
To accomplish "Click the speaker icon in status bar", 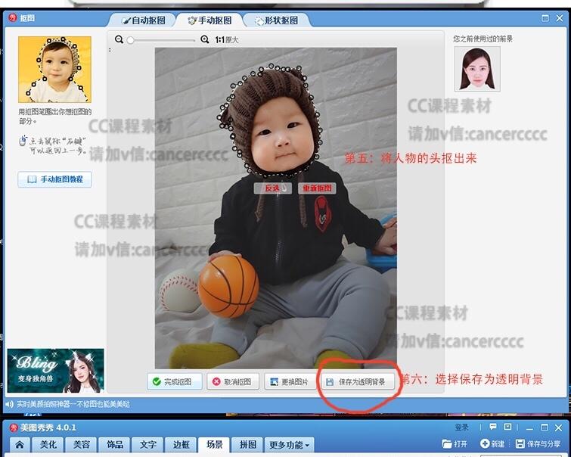I will pyautogui.click(x=10, y=404).
